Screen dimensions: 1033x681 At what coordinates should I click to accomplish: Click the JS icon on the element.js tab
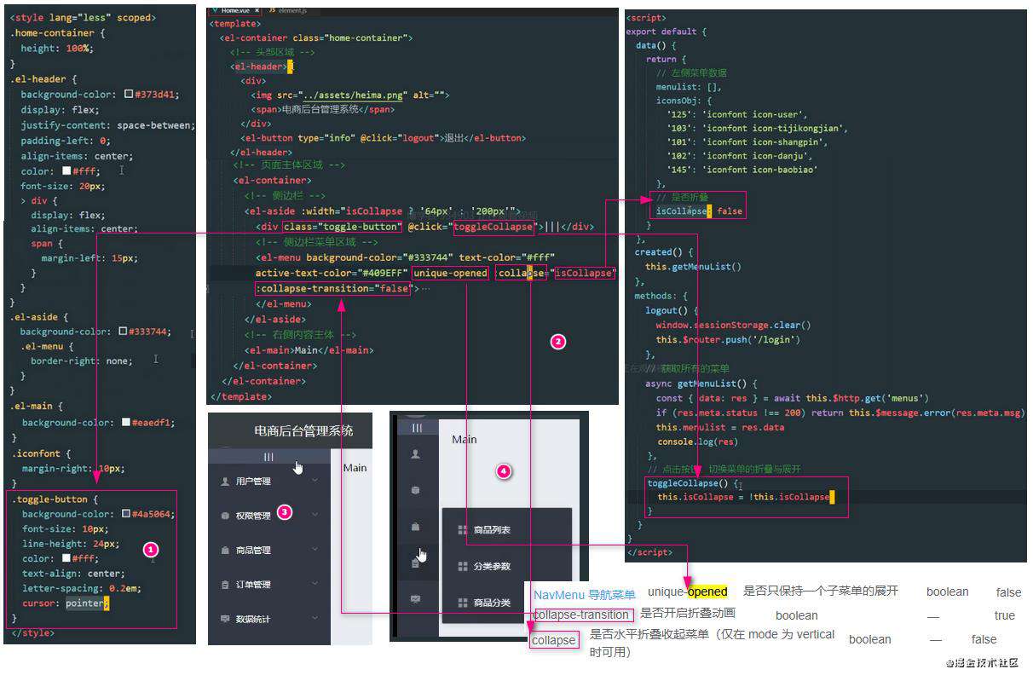click(x=272, y=9)
